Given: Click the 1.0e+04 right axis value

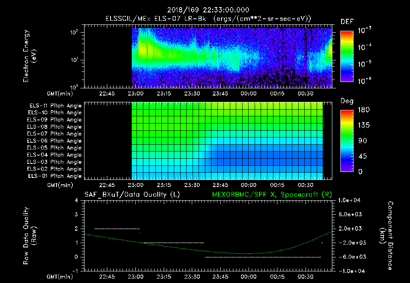Looking at the screenshot, I should [349, 200].
